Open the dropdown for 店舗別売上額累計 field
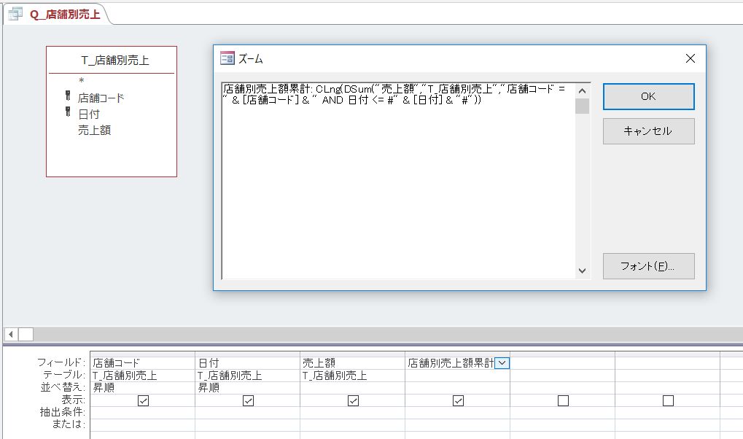The height and width of the screenshot is (439, 743). (x=502, y=363)
